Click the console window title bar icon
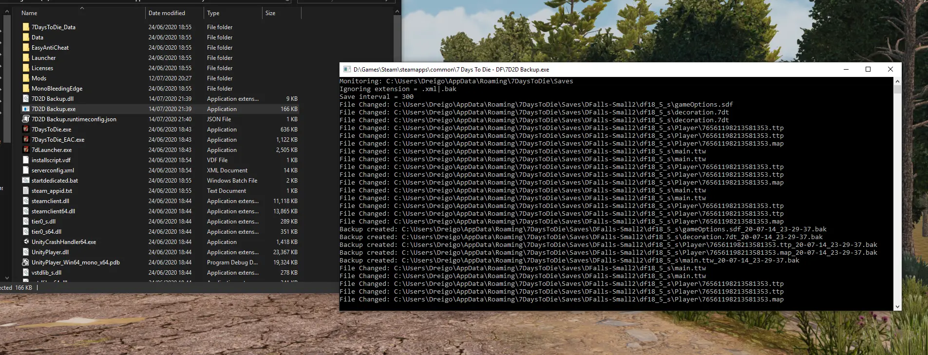The width and height of the screenshot is (928, 355). pyautogui.click(x=347, y=70)
